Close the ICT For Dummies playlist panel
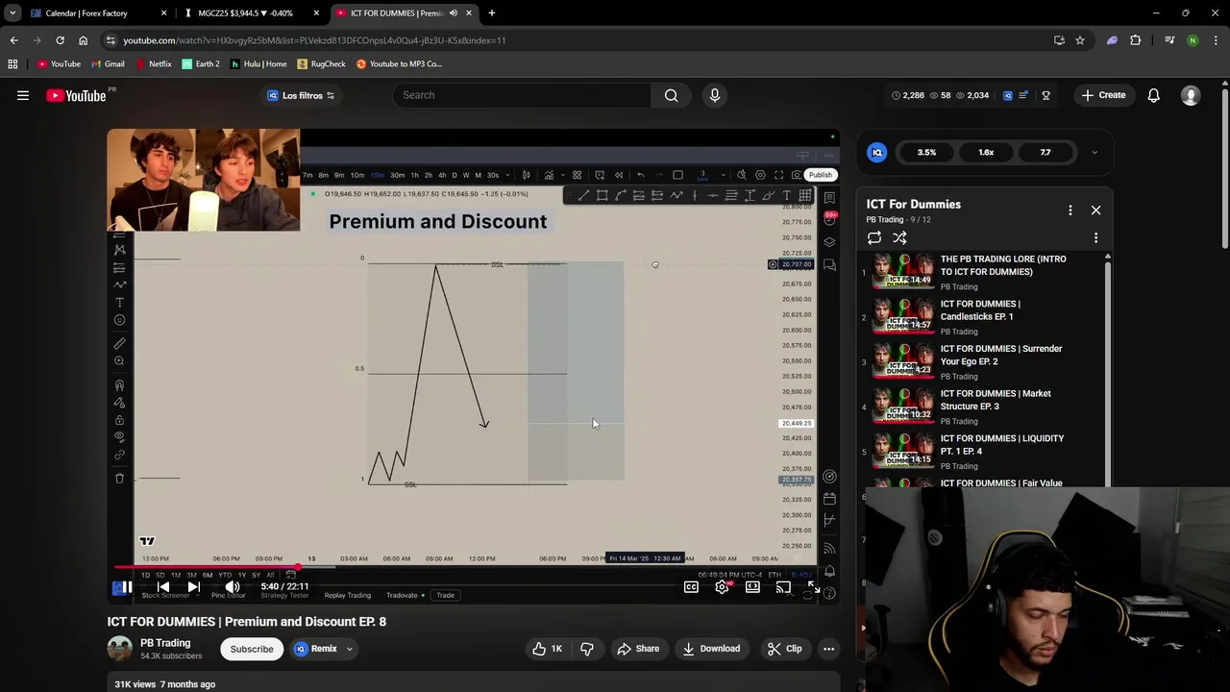Screen dimensions: 1230x692 1095,210
